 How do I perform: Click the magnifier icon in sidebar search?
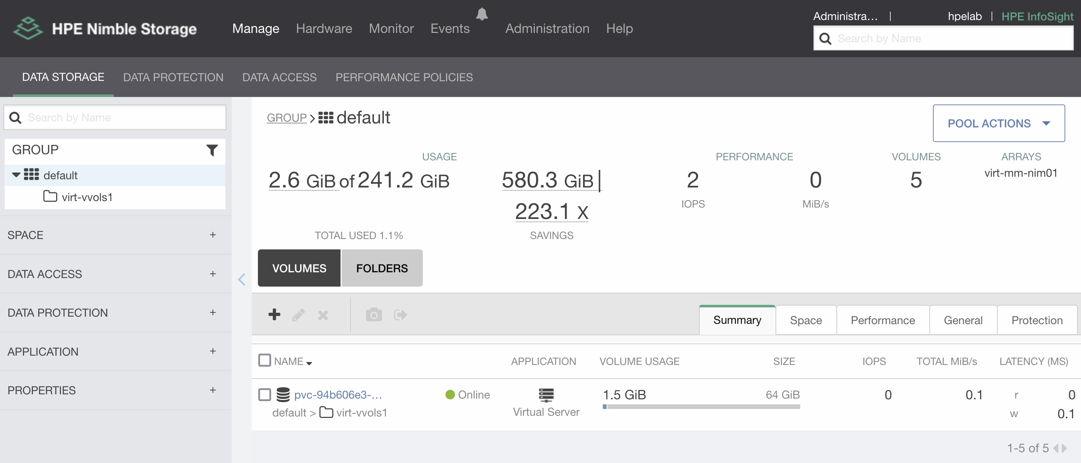click(x=15, y=117)
